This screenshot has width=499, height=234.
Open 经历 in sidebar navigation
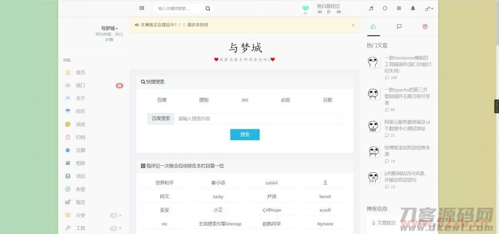point(80,111)
